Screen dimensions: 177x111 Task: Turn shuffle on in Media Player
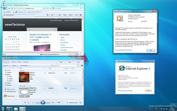(x=25, y=102)
